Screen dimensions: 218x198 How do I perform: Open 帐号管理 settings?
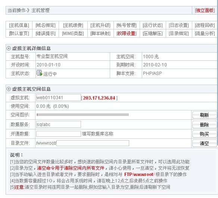(x=127, y=25)
